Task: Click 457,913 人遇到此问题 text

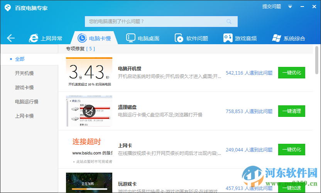Action: pos(249,188)
